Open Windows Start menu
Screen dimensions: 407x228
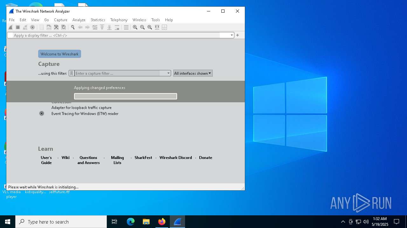coord(8,222)
